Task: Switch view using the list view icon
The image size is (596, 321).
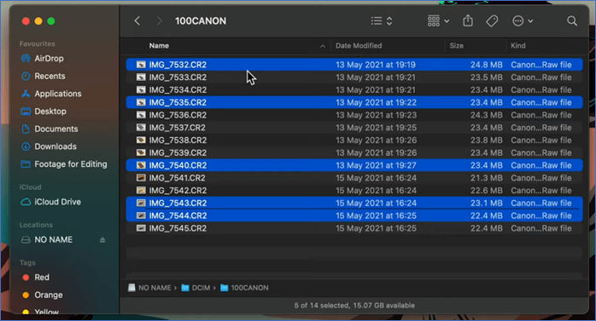Action: [377, 20]
